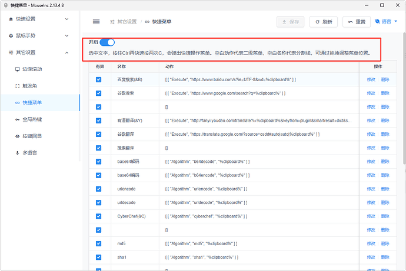The height and width of the screenshot is (271, 406).
Task: Click 删除 for the CyberChef(&C) row
Action: pyautogui.click(x=385, y=216)
